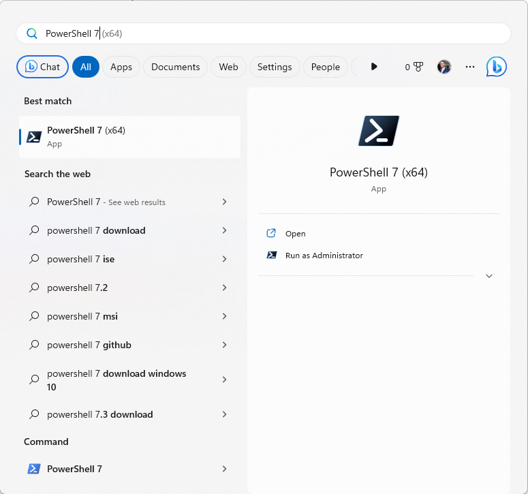The height and width of the screenshot is (494, 528).
Task: Expand 'PowerShell 7 - See web results' chevron
Action: [224, 202]
